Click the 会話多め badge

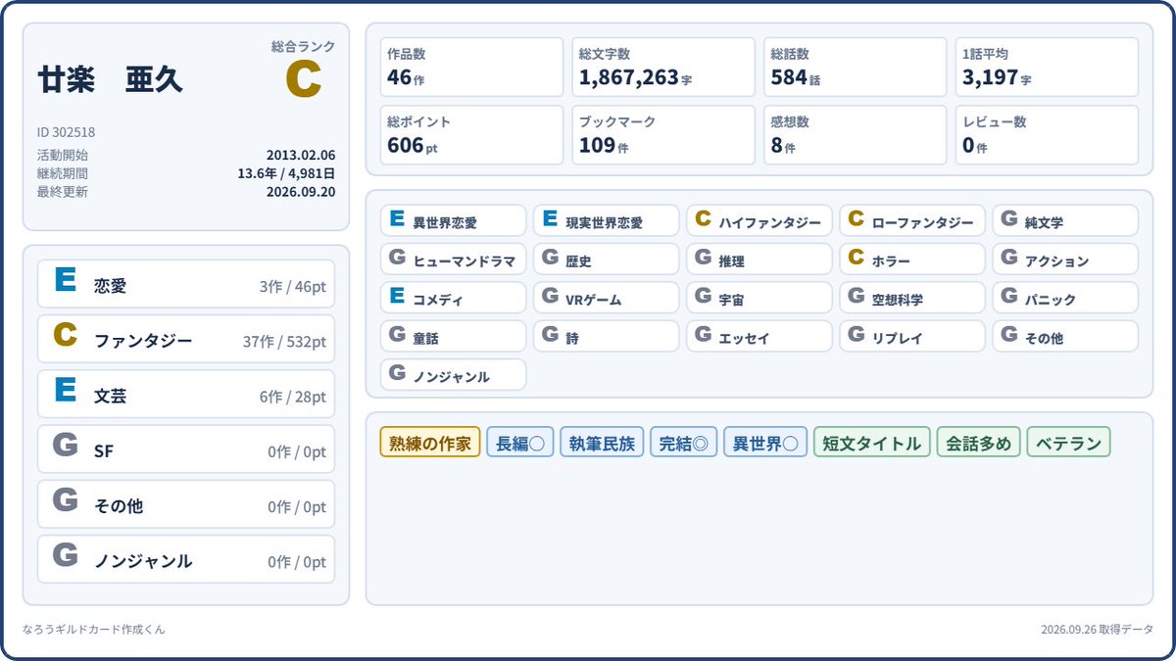pyautogui.click(x=979, y=443)
